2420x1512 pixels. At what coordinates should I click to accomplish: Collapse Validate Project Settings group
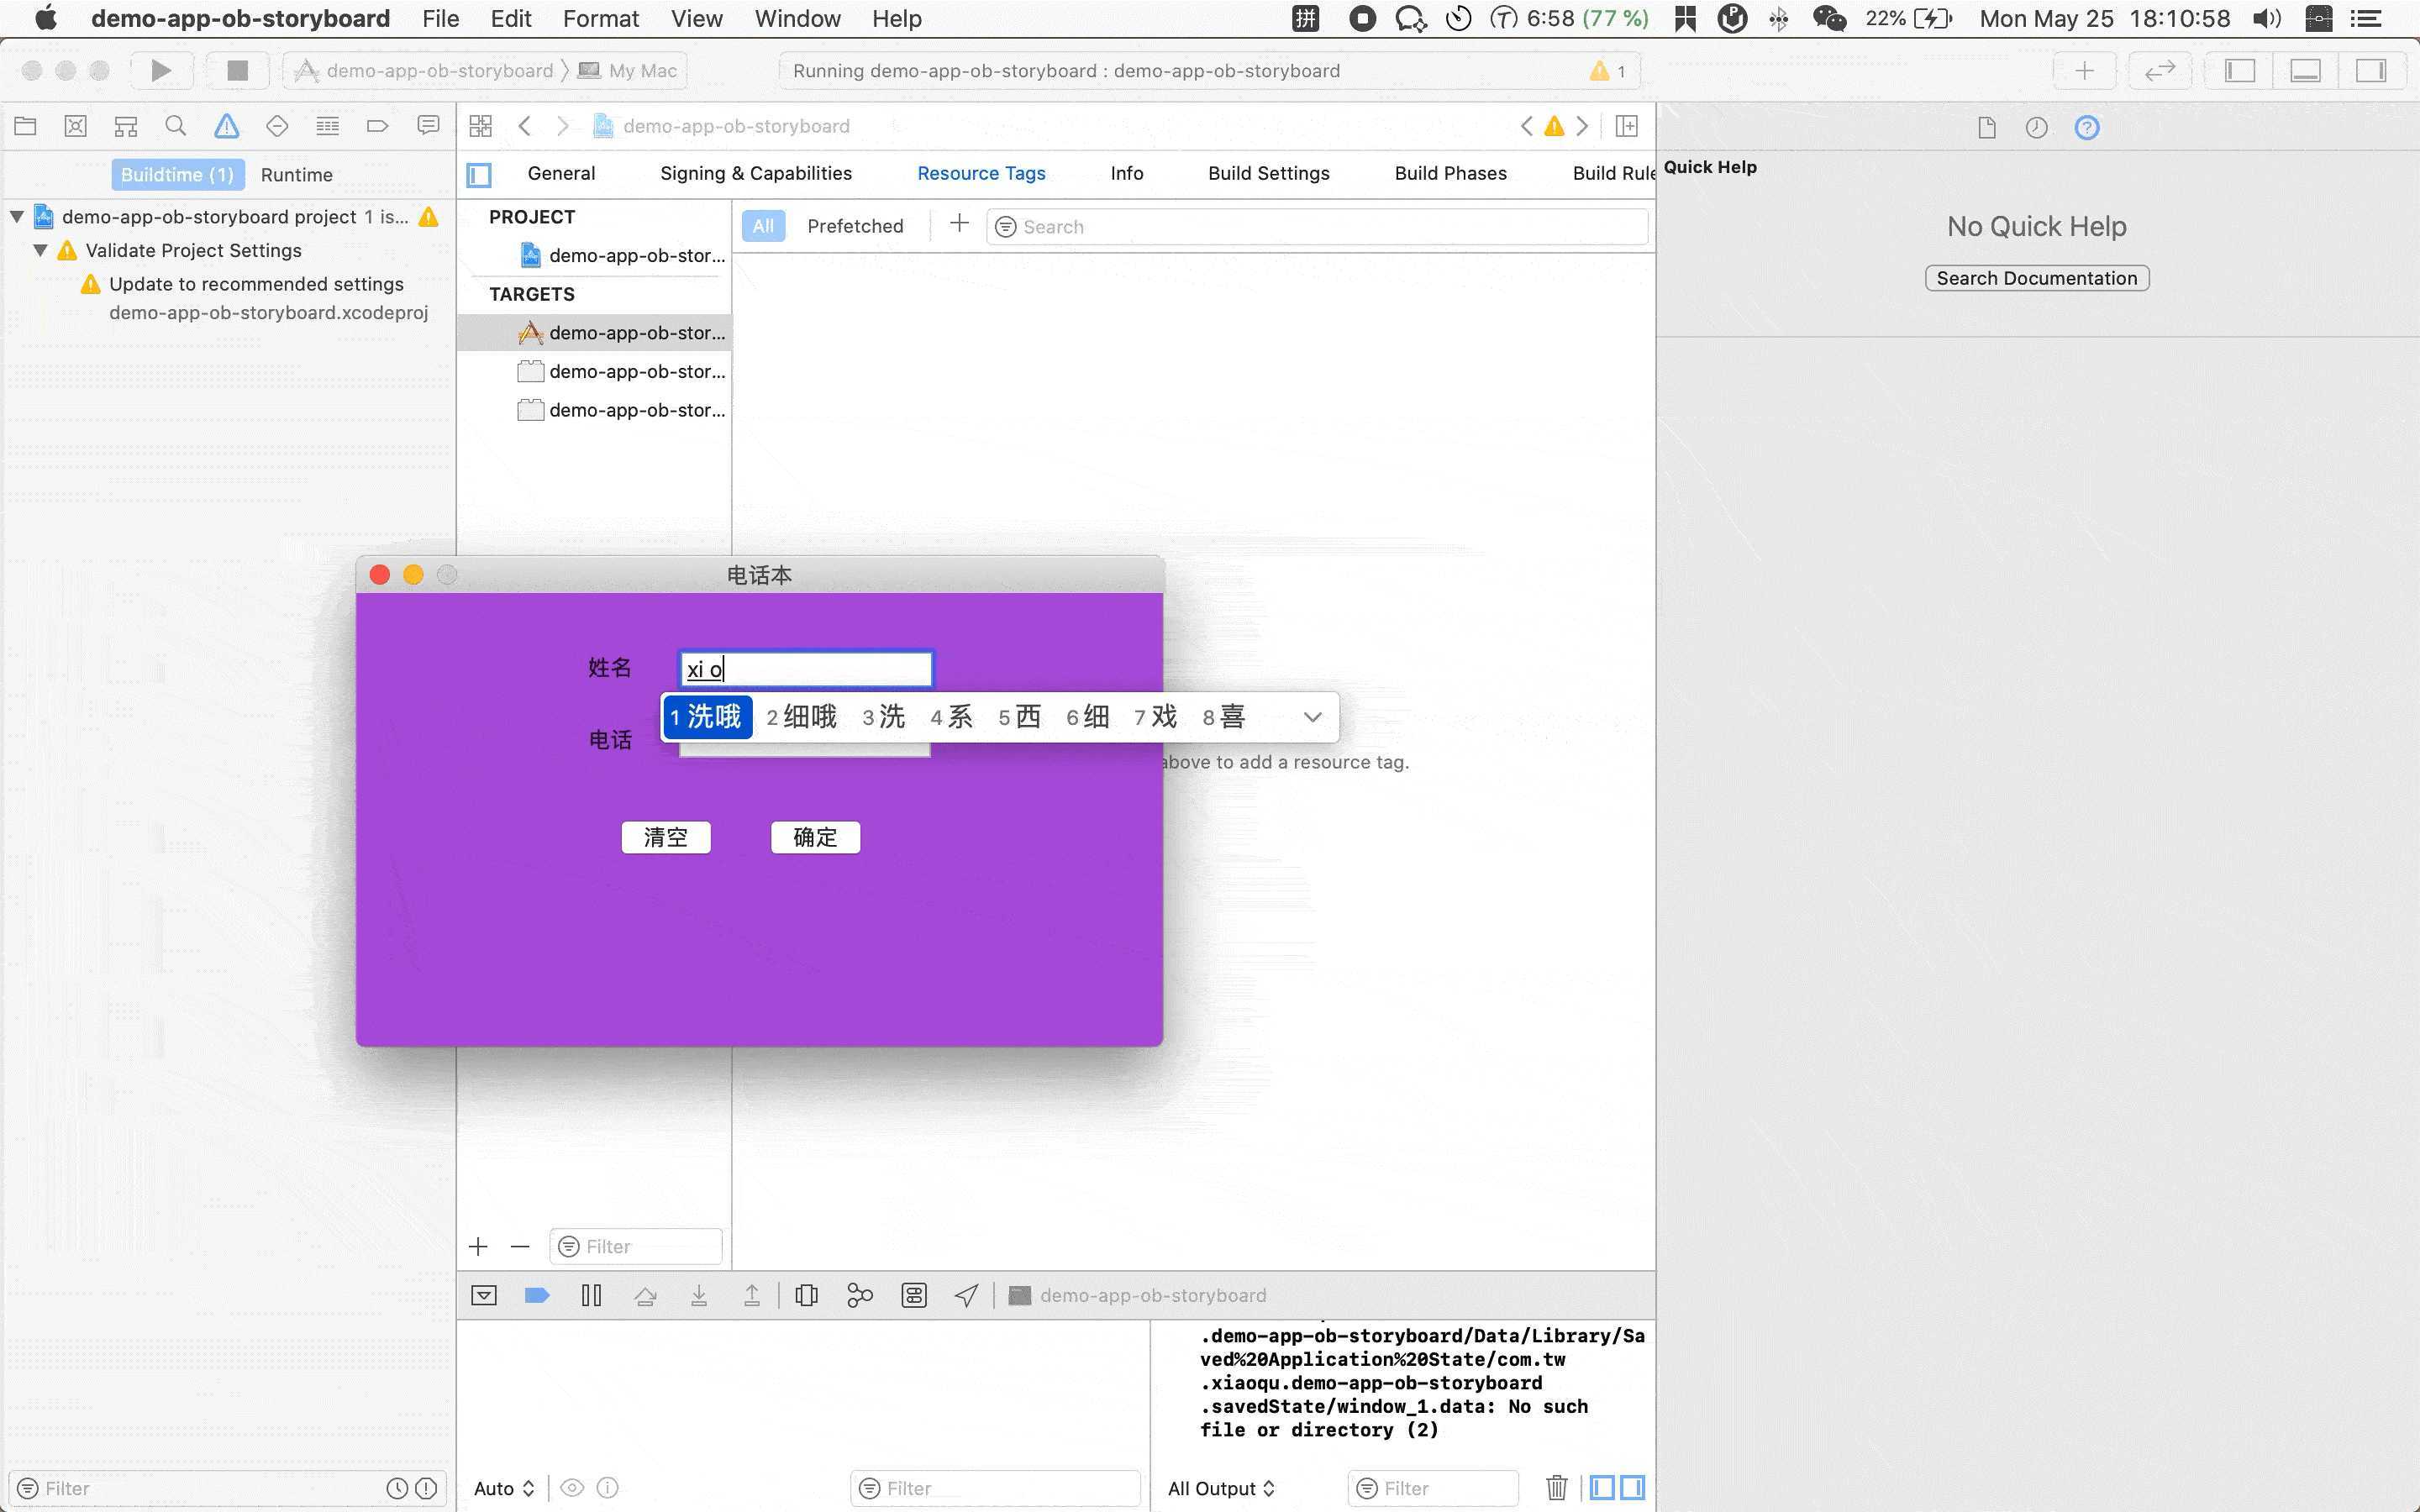40,250
